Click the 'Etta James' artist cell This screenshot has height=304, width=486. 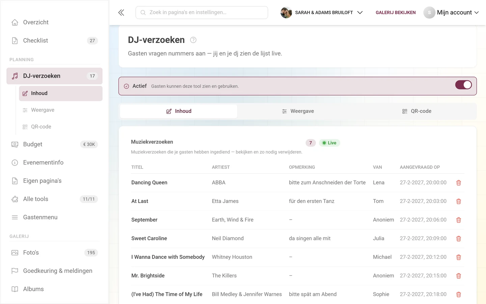[x=225, y=201]
